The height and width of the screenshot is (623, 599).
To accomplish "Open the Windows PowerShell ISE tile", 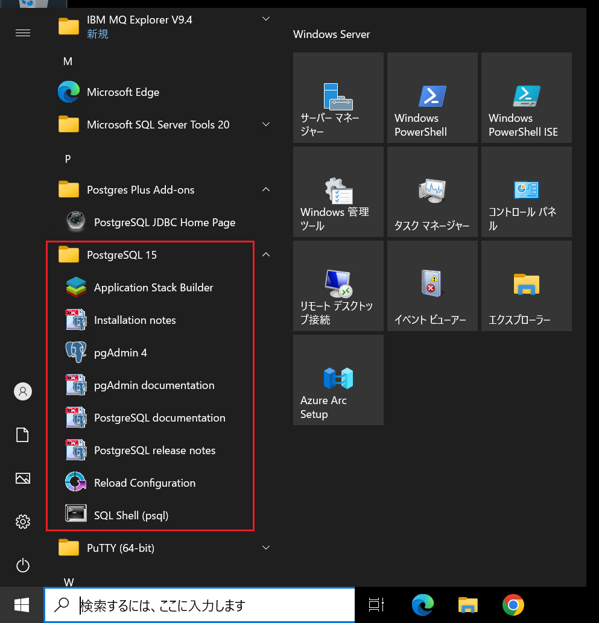I will 526,98.
